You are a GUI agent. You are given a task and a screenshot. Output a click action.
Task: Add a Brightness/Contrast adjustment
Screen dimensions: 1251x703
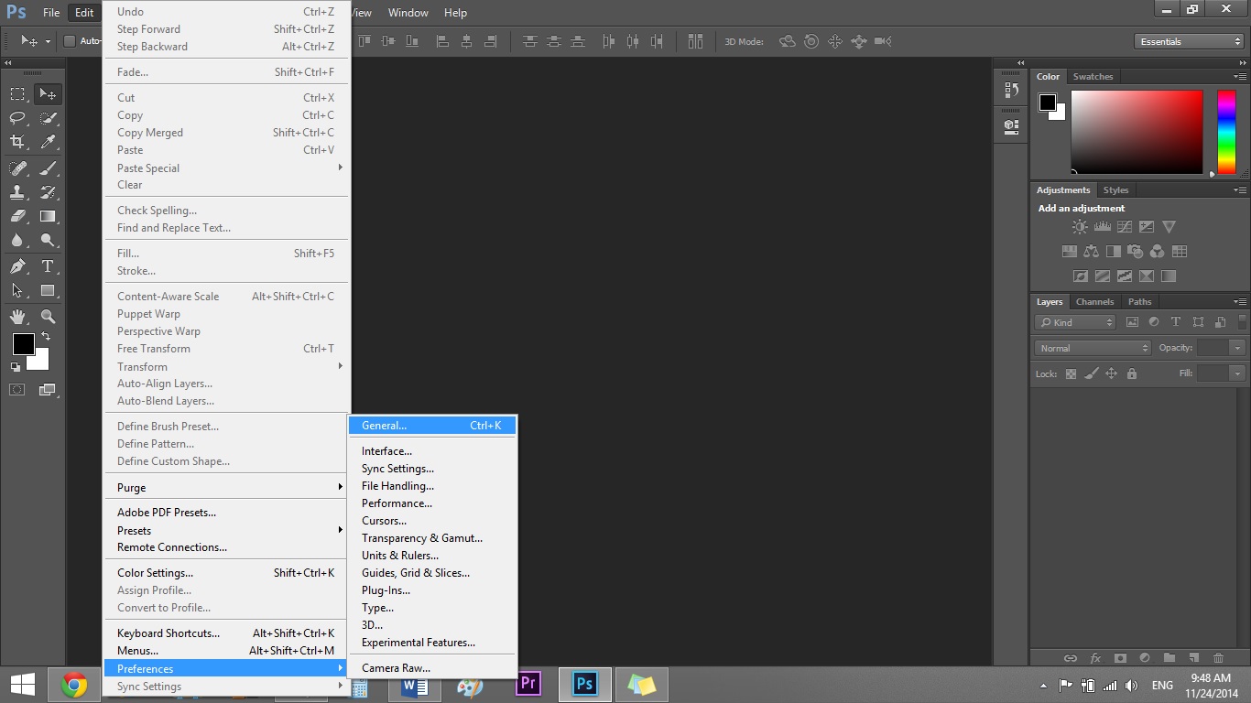tap(1081, 227)
